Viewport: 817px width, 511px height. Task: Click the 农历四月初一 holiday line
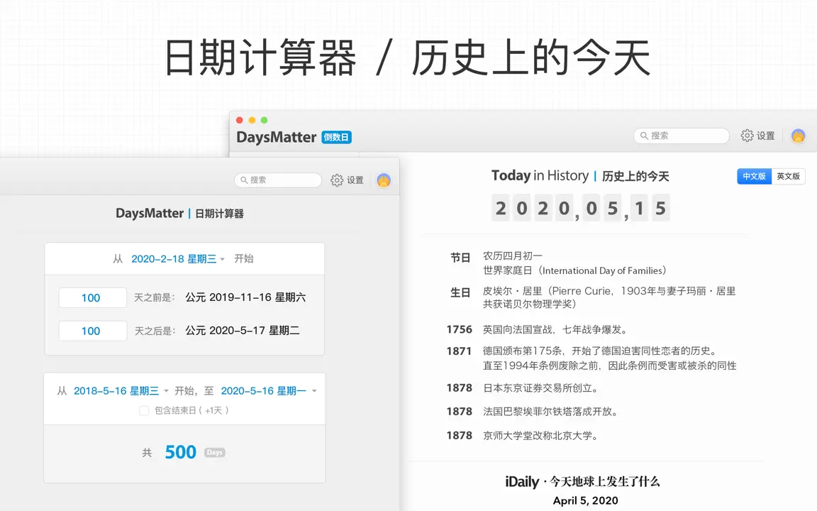pyautogui.click(x=513, y=256)
